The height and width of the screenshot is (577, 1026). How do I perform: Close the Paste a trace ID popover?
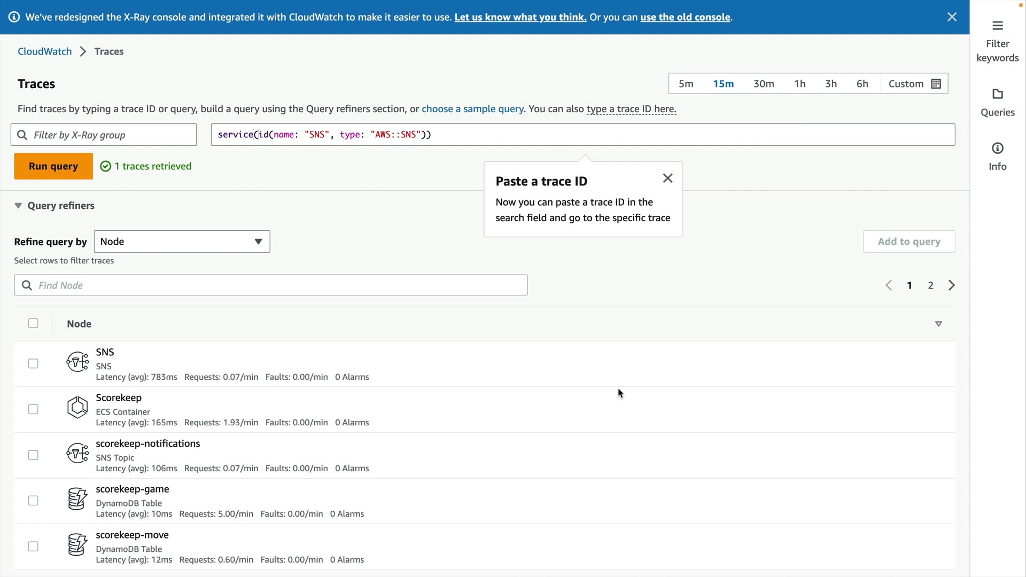tap(667, 178)
